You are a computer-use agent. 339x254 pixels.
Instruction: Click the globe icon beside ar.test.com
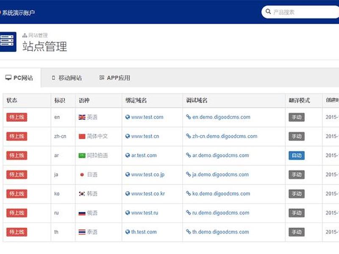click(128, 155)
